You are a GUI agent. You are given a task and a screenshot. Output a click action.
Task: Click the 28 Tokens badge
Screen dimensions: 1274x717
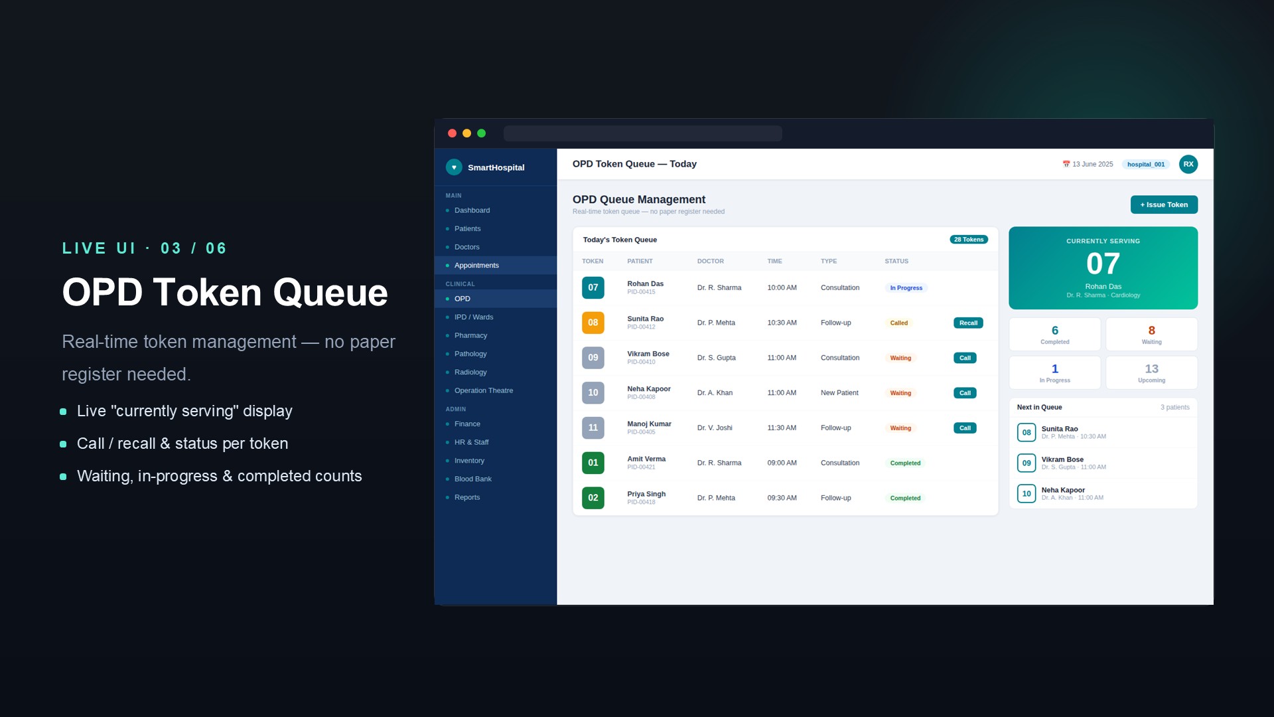[x=969, y=240]
